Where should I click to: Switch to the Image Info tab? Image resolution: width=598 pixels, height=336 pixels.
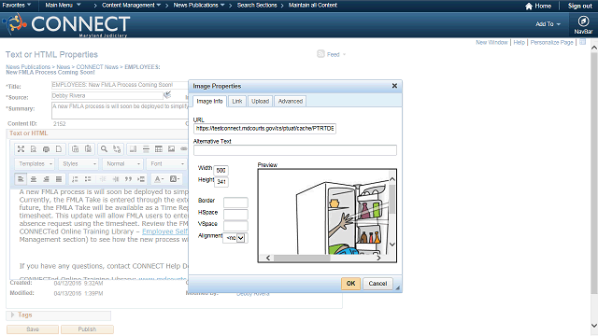pos(209,102)
